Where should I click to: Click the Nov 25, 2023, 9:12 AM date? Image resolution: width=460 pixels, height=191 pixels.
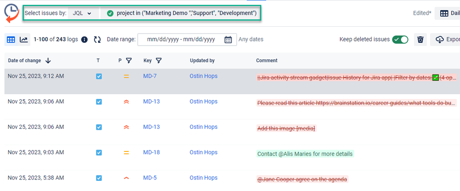36,76
